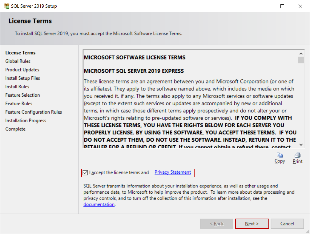Select the Install Setup Files step

[x=22, y=78]
